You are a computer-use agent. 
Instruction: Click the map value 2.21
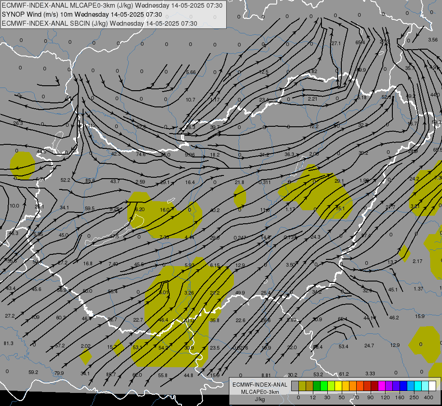coord(312,99)
